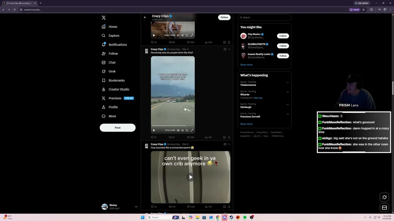Open more options on the driving post
394x221 pixels.
point(229,49)
